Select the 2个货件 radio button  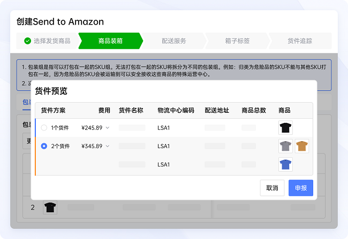coord(44,146)
